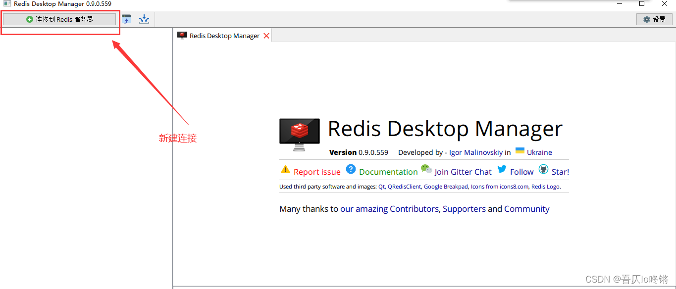The height and width of the screenshot is (289, 676).
Task: Close the Redis Desktop Manager tab
Action: tap(266, 36)
